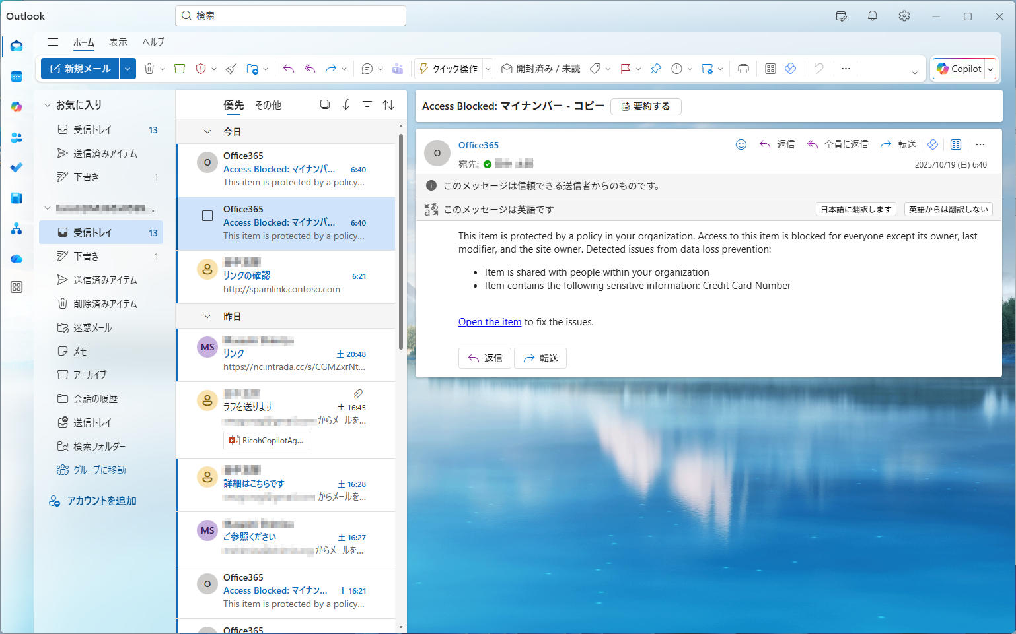Switch to the 表示 ribbon tab
Image resolution: width=1016 pixels, height=634 pixels.
(x=118, y=42)
